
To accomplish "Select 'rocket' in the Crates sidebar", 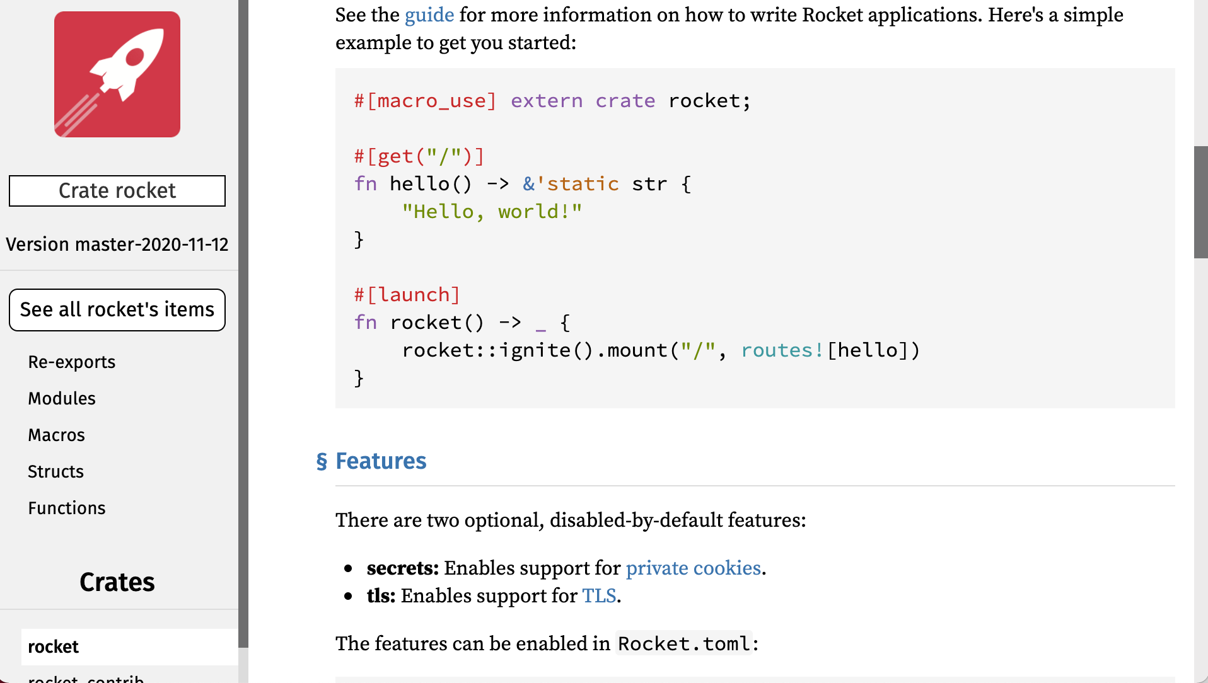I will pyautogui.click(x=53, y=646).
